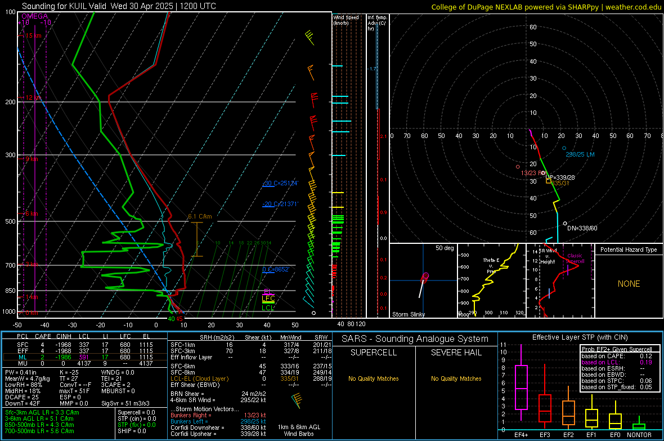Click the 50 deg slinky tilt value
The width and height of the screenshot is (664, 441).
[444, 248]
